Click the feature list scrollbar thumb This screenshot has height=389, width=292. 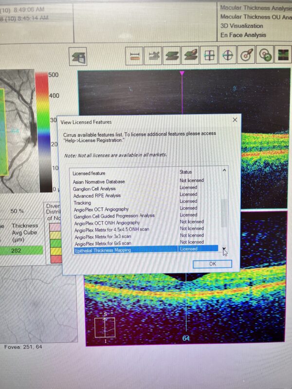[x=224, y=213]
